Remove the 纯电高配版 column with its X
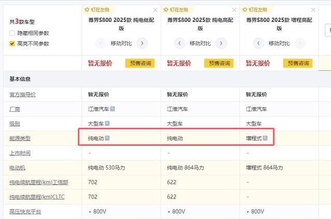Image resolution: width=331 pixels, height=219 pixels. tap(234, 10)
